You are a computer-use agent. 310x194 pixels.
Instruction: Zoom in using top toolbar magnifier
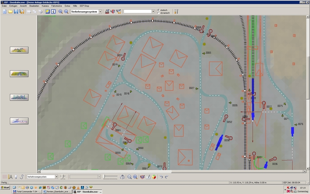click(60, 12)
